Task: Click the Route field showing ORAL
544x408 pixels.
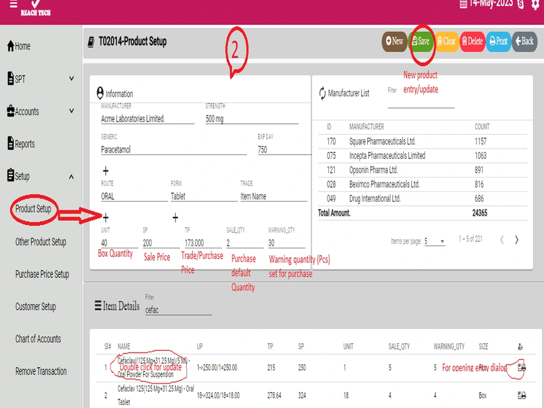Action: [134, 196]
